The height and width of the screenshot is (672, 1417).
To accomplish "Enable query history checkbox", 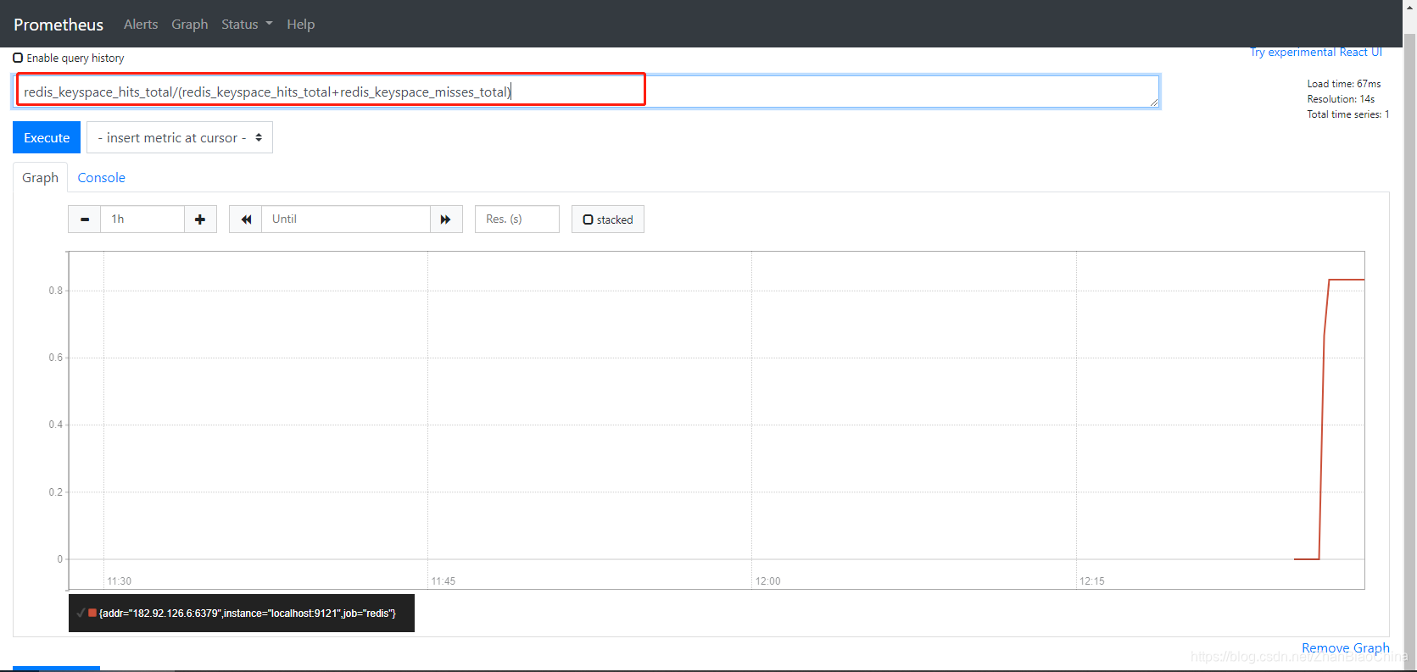I will [x=18, y=58].
